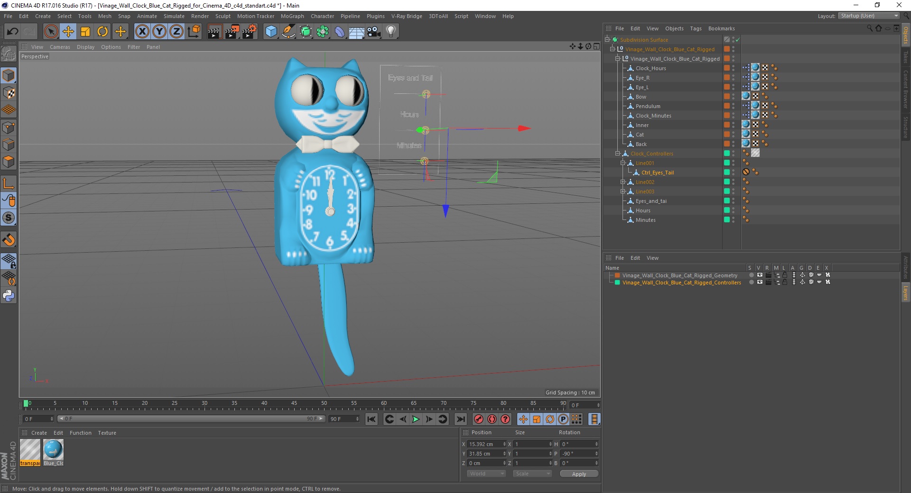Add a Floor environment object

(357, 32)
